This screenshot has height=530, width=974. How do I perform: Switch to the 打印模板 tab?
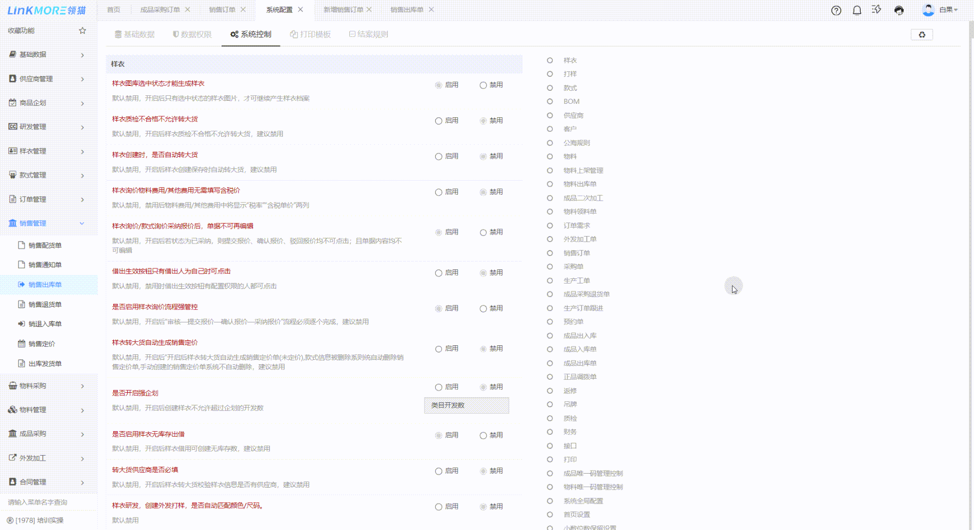(x=310, y=34)
